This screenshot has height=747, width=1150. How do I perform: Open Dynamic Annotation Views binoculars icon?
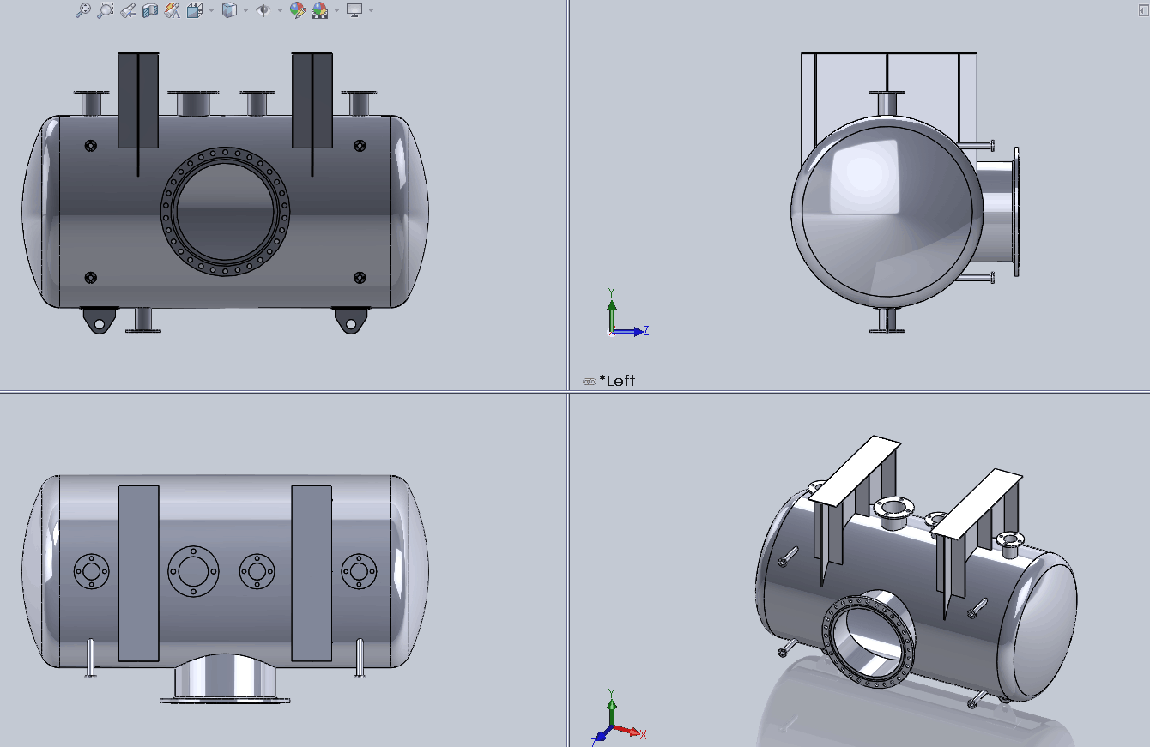172,10
